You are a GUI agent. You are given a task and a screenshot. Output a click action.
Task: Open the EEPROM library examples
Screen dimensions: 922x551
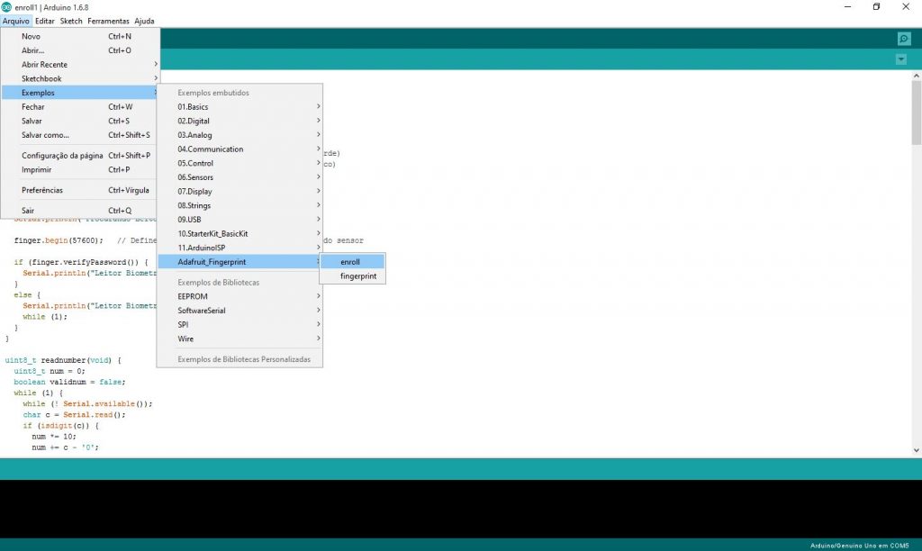point(240,297)
